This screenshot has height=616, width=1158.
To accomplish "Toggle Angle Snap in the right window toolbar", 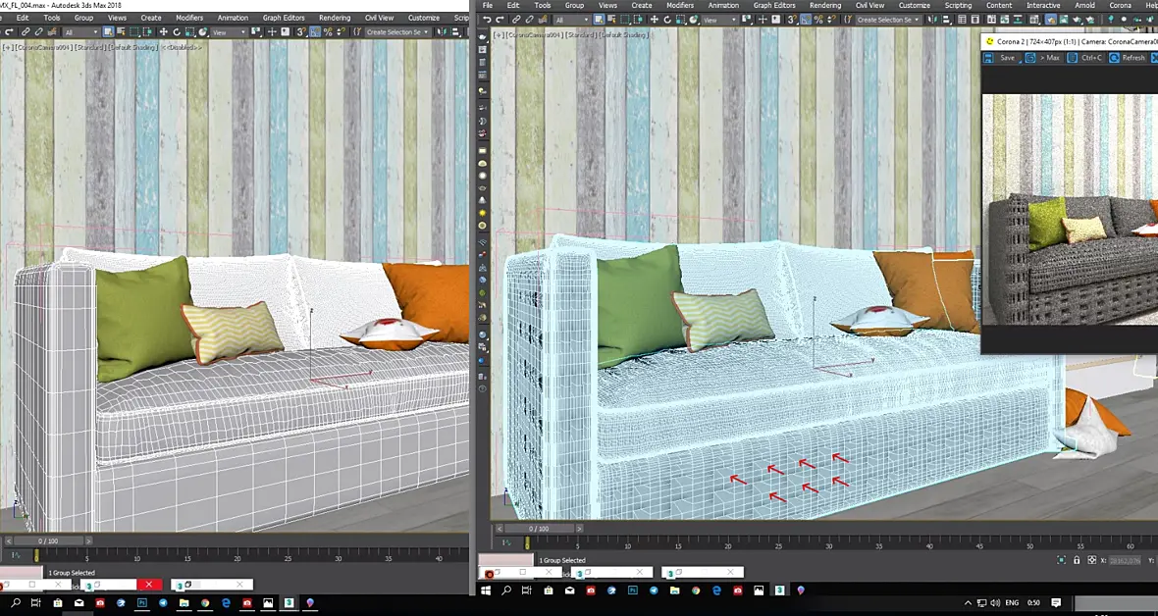I will click(806, 20).
